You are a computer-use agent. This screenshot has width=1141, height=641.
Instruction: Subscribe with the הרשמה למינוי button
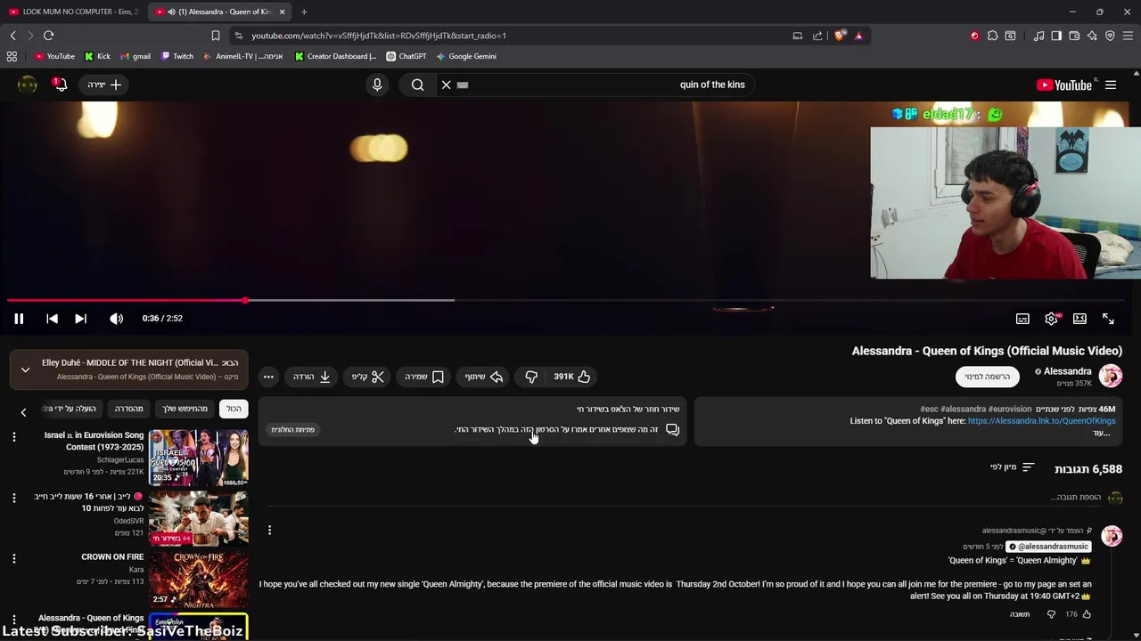988,377
